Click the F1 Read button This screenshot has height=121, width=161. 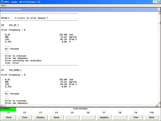click(x=9, y=117)
